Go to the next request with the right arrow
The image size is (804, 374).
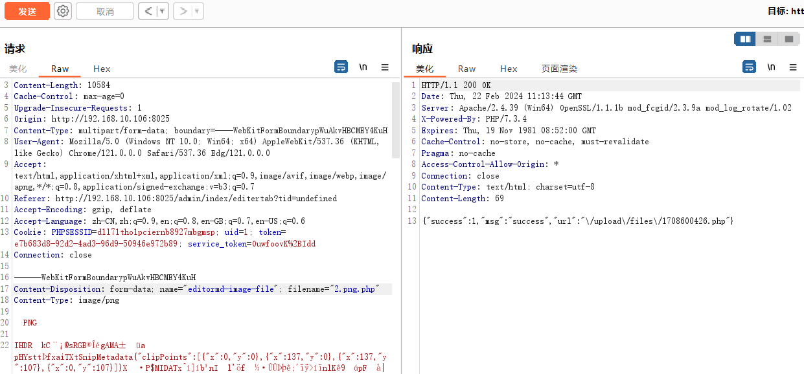pyautogui.click(x=183, y=11)
